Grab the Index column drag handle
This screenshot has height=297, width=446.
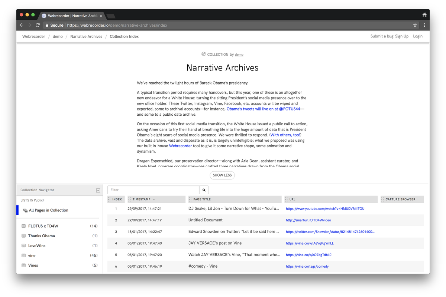tap(109, 199)
